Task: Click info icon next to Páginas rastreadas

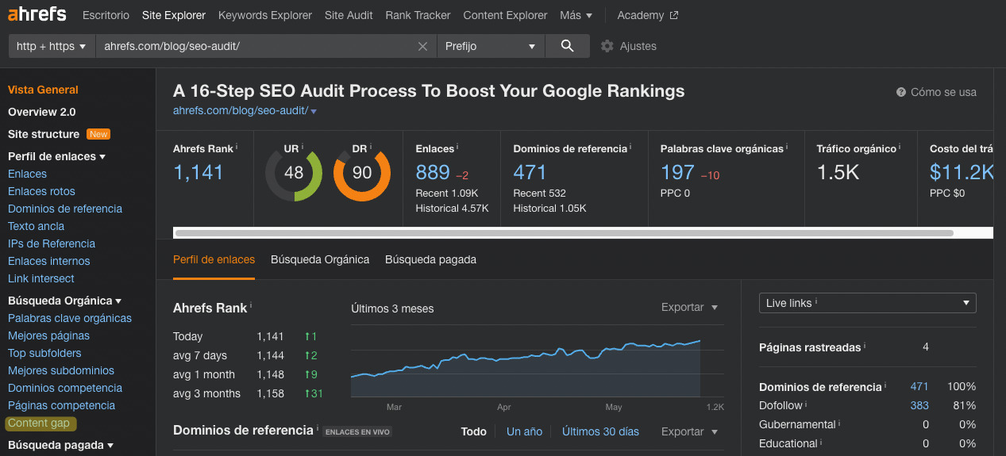Action: (x=865, y=346)
